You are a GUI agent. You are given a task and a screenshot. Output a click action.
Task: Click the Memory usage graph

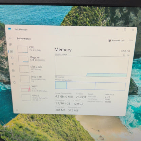[92, 66]
